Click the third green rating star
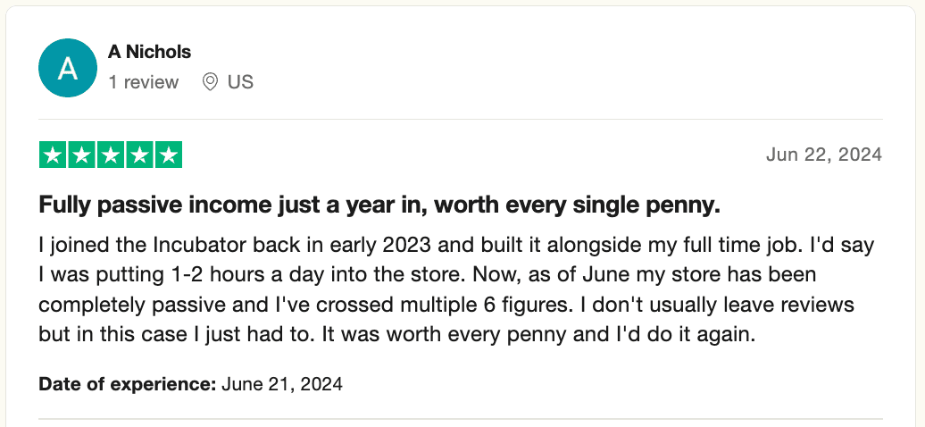 coord(111,155)
